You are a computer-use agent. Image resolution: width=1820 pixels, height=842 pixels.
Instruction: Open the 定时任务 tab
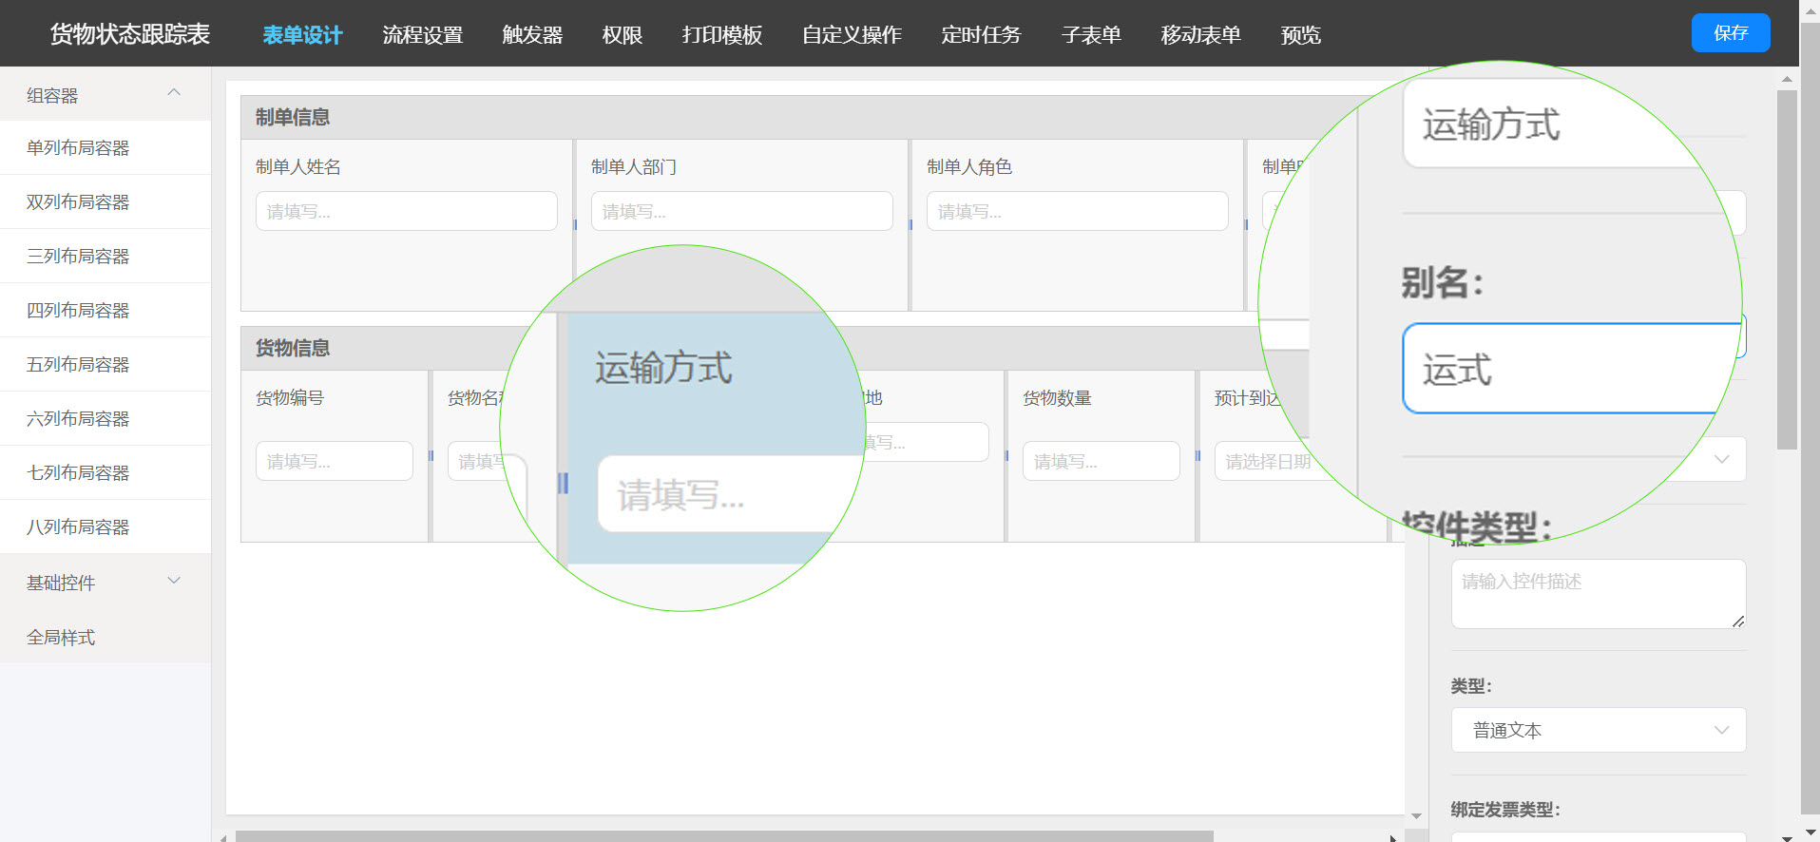[981, 35]
